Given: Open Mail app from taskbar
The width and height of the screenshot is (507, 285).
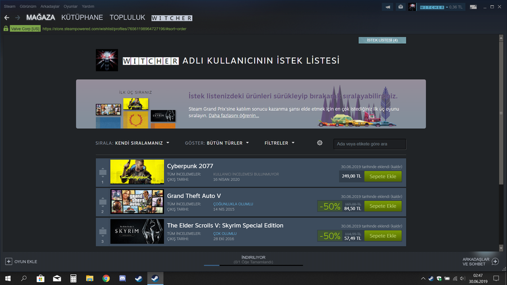Looking at the screenshot, I should pyautogui.click(x=57, y=278).
